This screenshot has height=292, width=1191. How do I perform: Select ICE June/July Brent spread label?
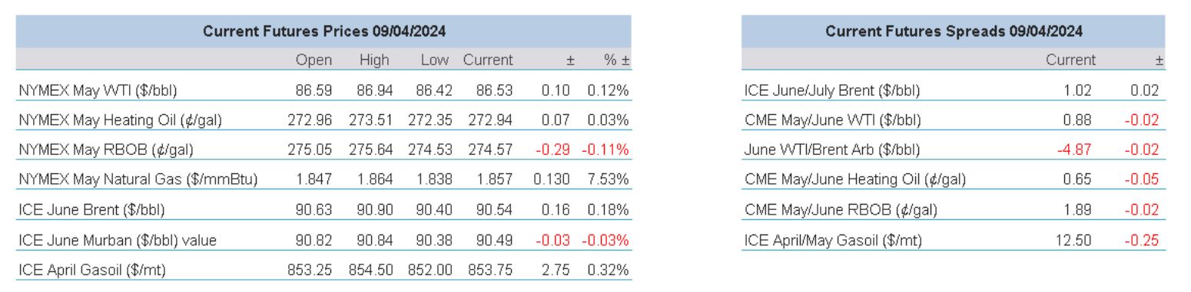coord(831,90)
